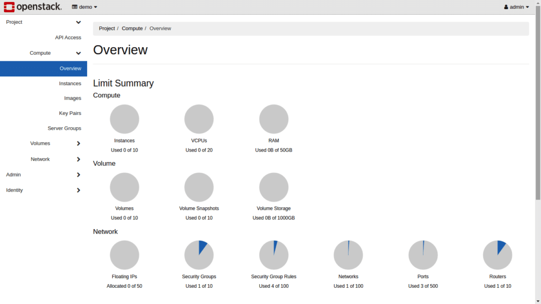
Task: Open the admin user menu
Action: pos(516,7)
